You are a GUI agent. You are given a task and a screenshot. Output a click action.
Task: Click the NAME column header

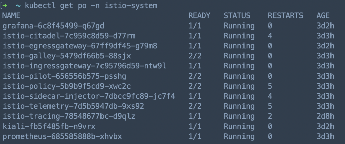coord(11,16)
